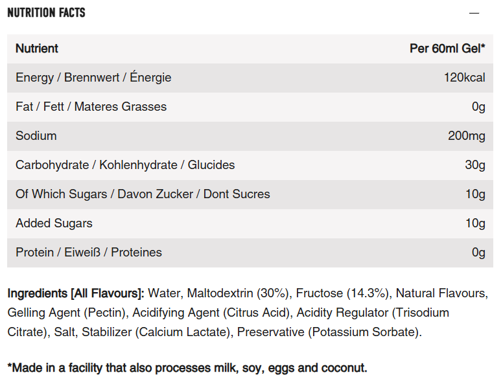Click Preservative (Potassium Sorbate) text
The width and height of the screenshot is (503, 386).
coord(328,332)
